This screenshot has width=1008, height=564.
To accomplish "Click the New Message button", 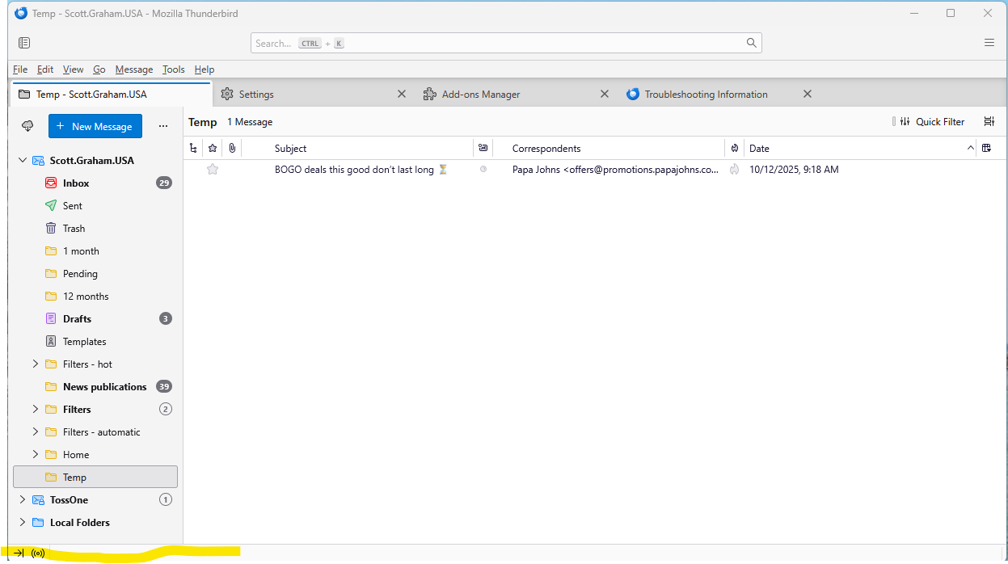I will pos(95,126).
